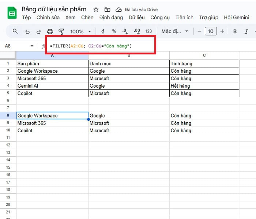The image size is (256, 219).
Task: Open the Google Sheets home icon
Action: [x=12, y=13]
